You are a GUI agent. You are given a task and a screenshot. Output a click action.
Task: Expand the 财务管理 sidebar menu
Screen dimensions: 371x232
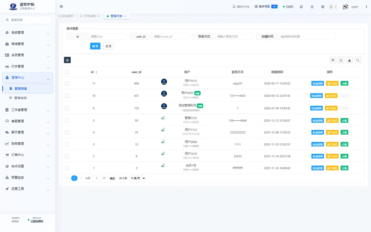[x=27, y=144]
